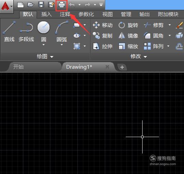Switch to the 附加模块 ribbon tab
184x174 pixels.
pos(168,14)
